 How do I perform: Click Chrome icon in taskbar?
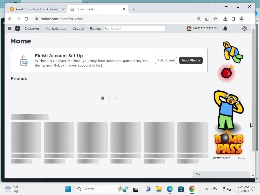coord(192,189)
